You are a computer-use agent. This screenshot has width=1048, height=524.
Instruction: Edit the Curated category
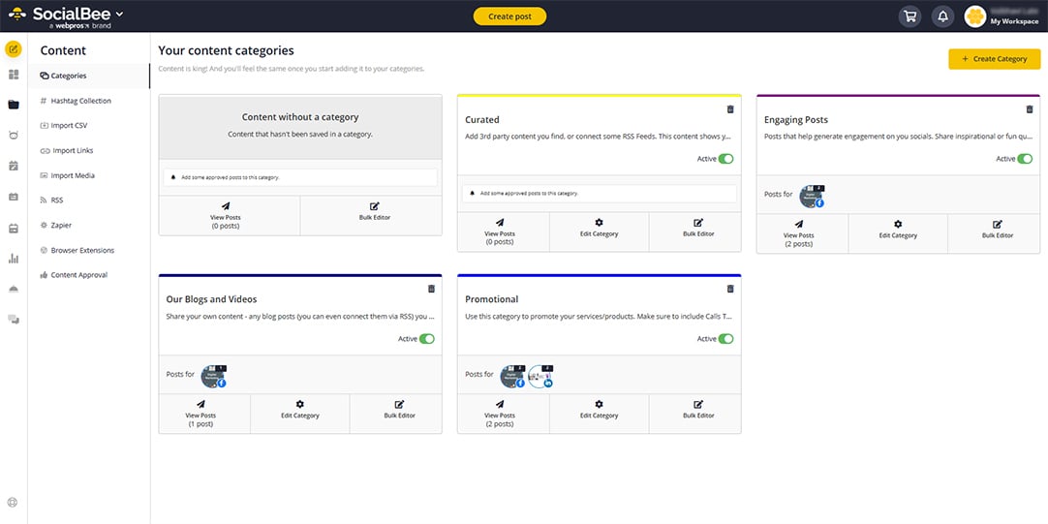click(599, 231)
